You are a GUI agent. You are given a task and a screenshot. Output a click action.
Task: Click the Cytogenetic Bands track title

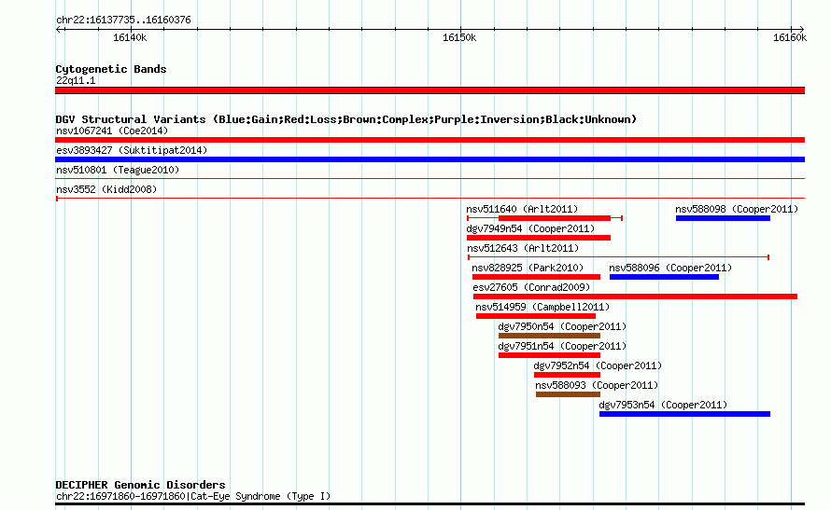coord(111,69)
